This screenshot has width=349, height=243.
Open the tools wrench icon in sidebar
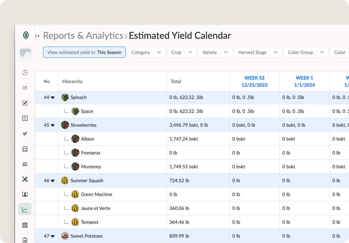pos(25,179)
